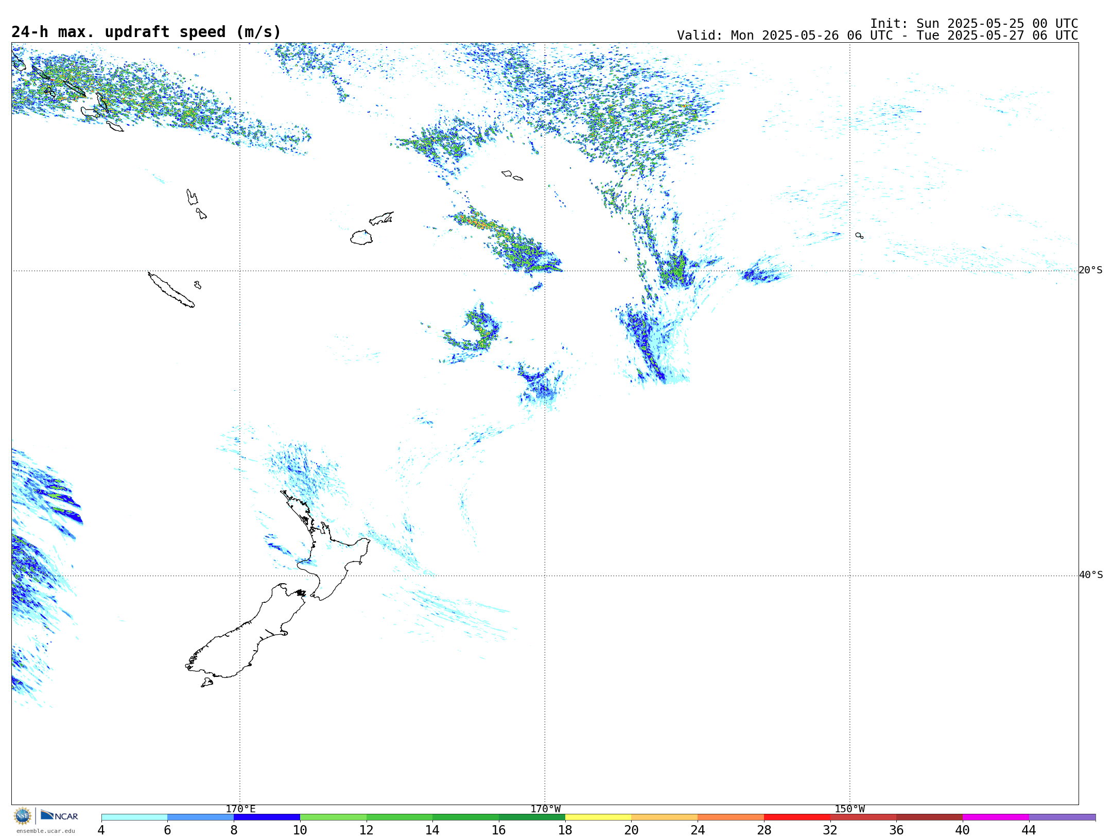
Task: Select the dark brown-red 36–40 swatch
Action: click(x=930, y=817)
